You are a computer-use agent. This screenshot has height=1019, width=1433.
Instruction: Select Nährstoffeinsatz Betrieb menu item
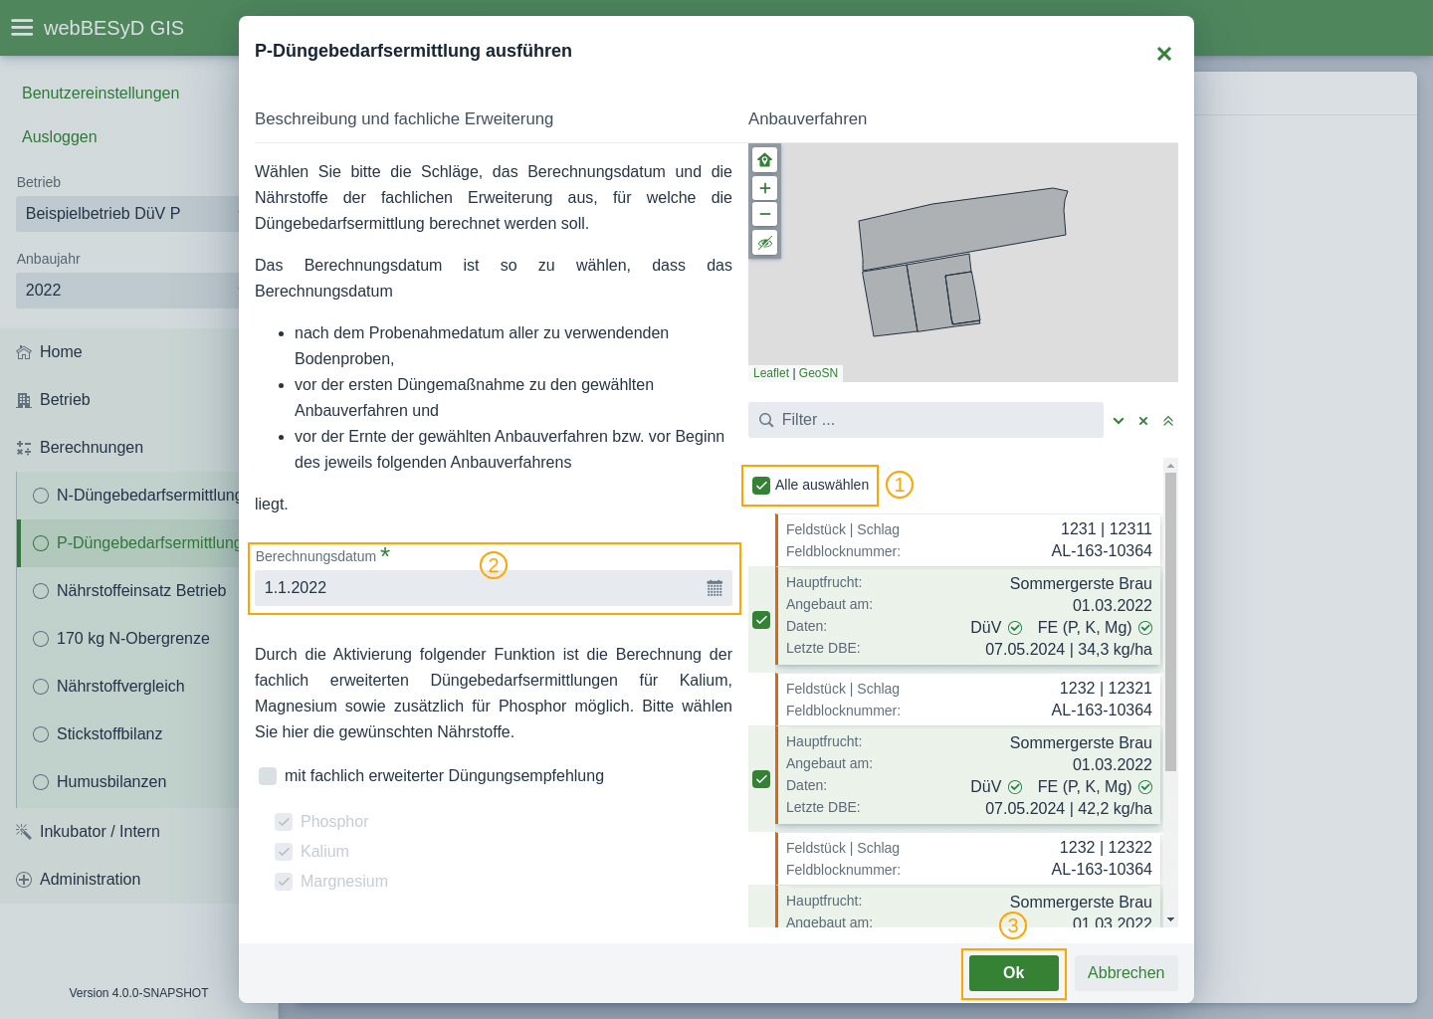pyautogui.click(x=129, y=591)
